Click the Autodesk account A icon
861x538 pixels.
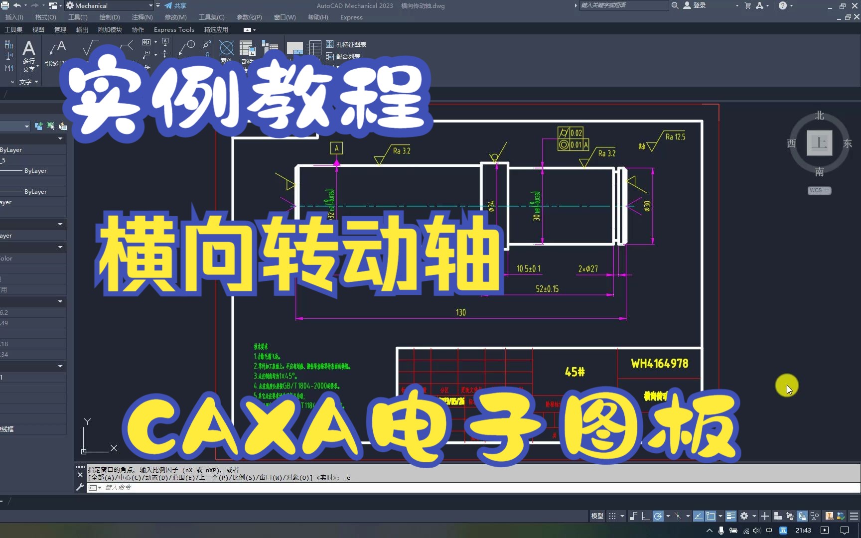click(759, 5)
